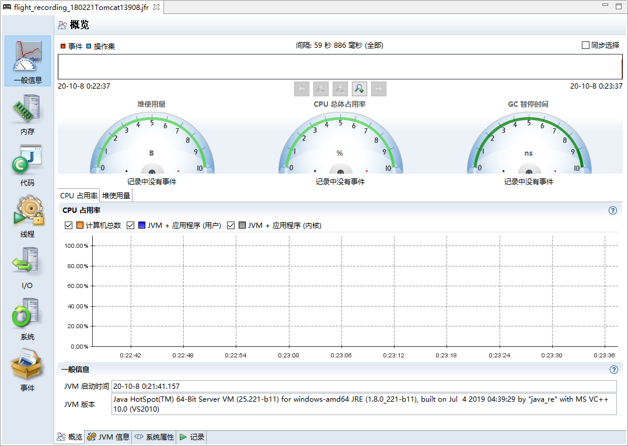The image size is (628, 446).
Task: Enable the 同步选择 checkbox
Action: tap(585, 45)
